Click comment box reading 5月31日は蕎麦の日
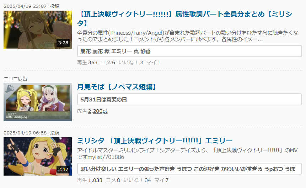 pos(189,99)
